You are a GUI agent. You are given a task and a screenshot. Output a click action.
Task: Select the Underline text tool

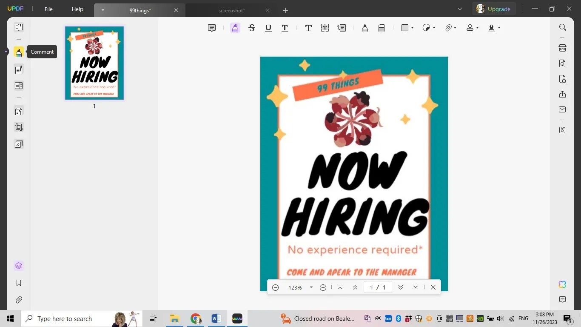click(268, 28)
